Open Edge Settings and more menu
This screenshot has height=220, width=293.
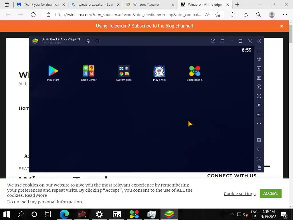point(285,15)
